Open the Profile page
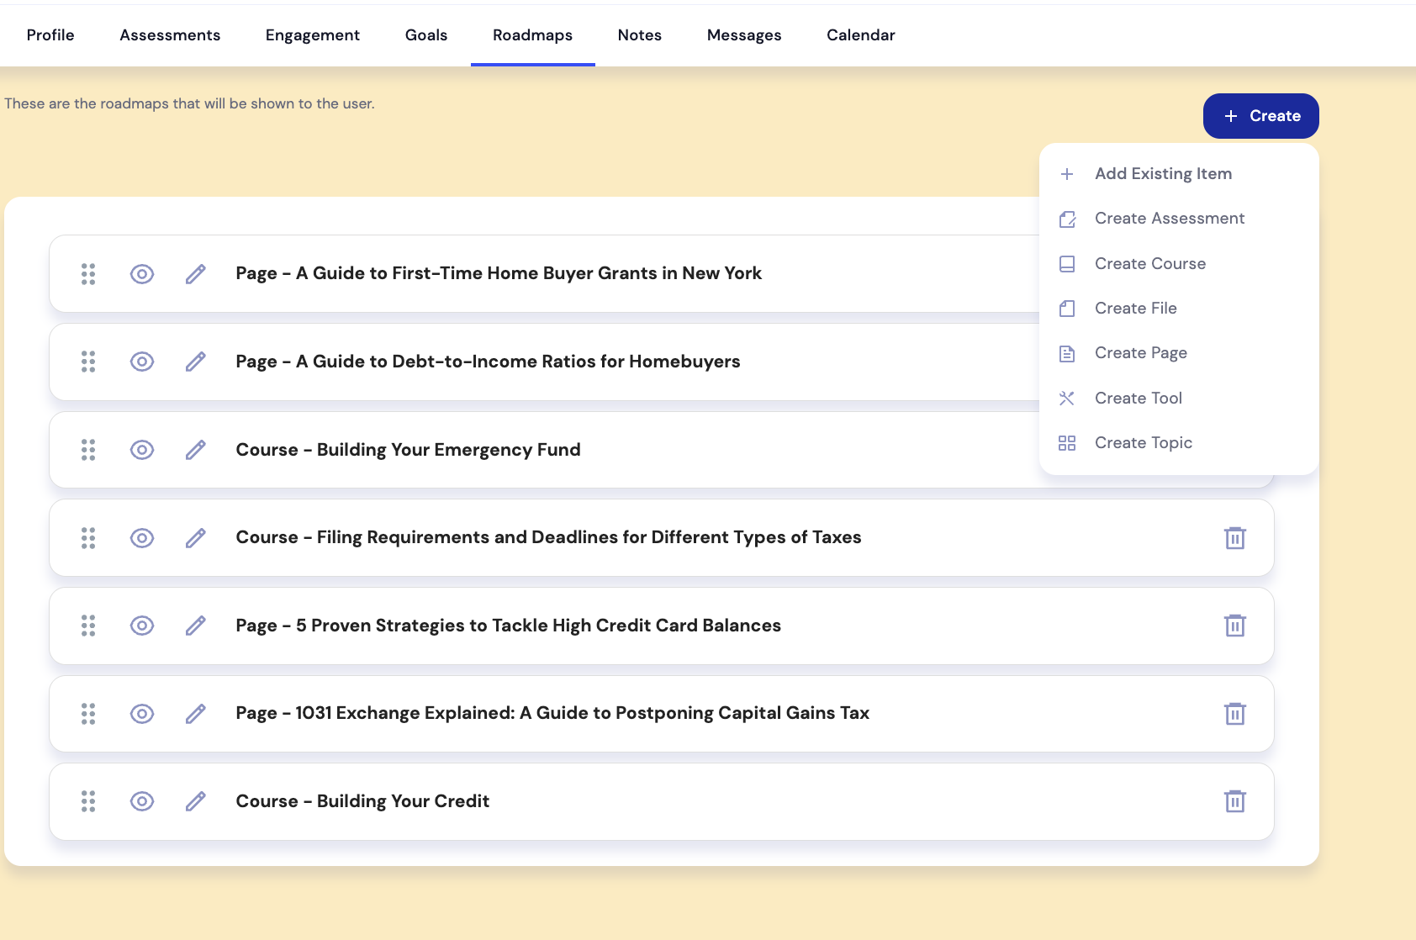The width and height of the screenshot is (1416, 940). point(50,34)
